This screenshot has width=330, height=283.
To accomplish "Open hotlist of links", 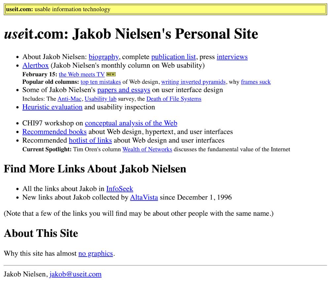I will (90, 140).
